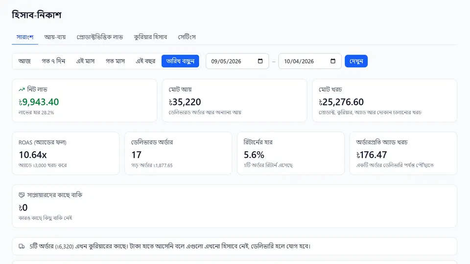The height and width of the screenshot is (264, 470).
Task: Click the কারও কাছে কিছু বাকি নেই text
Action: click(45, 218)
